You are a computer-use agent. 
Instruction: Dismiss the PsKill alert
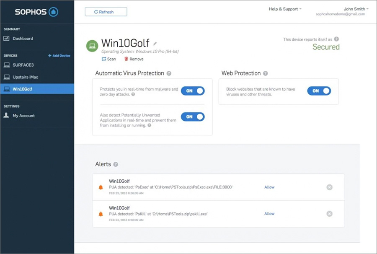pos(329,214)
